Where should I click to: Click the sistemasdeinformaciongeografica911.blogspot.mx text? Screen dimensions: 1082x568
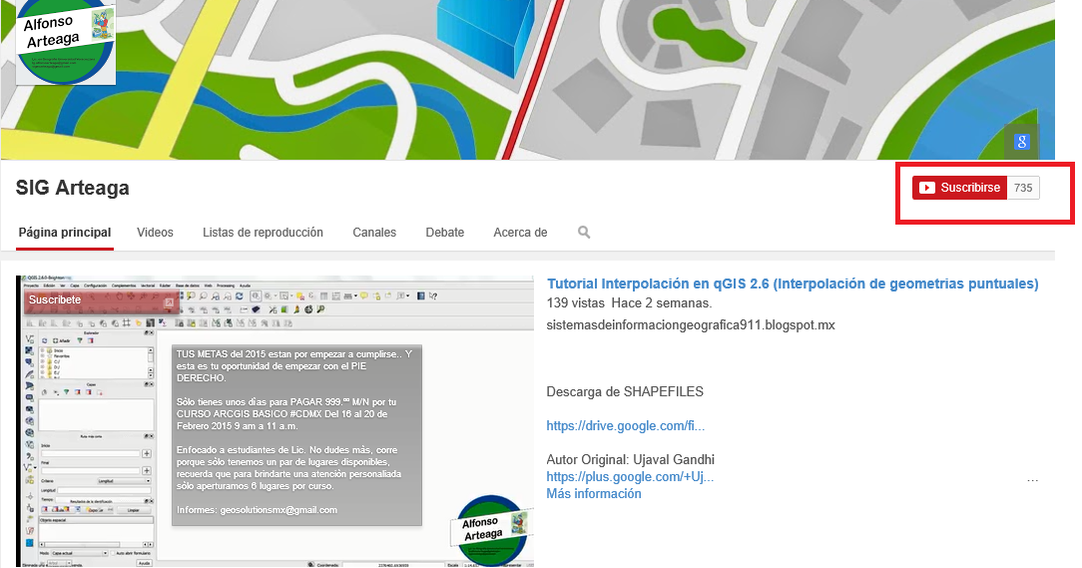[691, 325]
